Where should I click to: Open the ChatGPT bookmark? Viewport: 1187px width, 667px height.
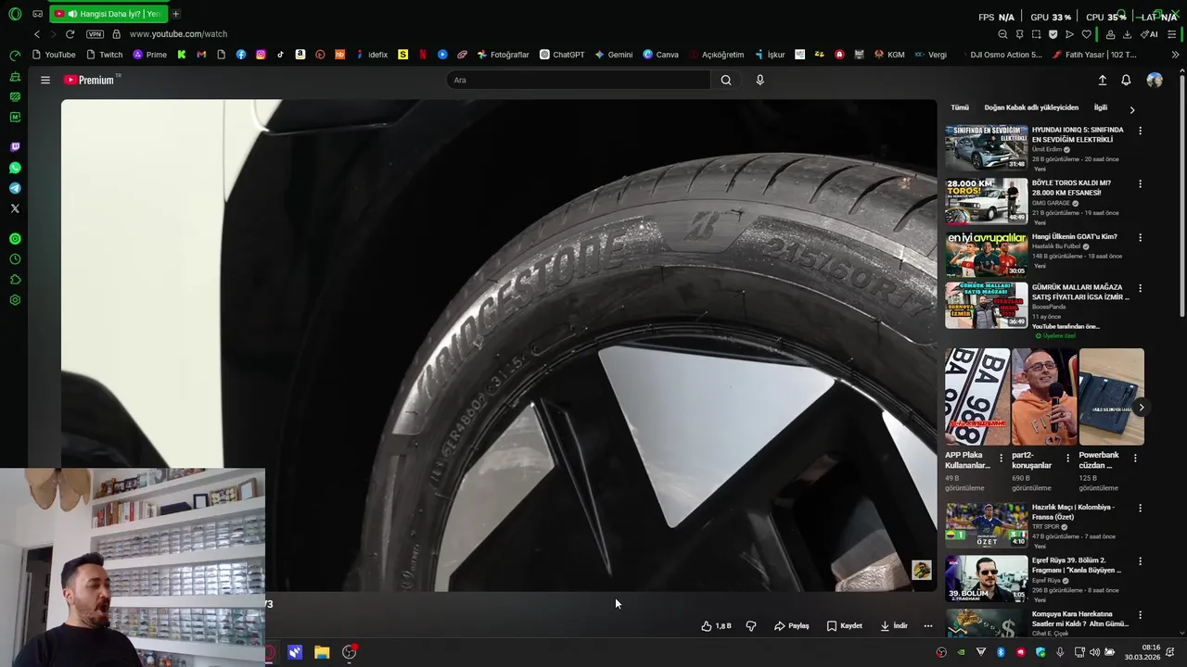point(562,55)
